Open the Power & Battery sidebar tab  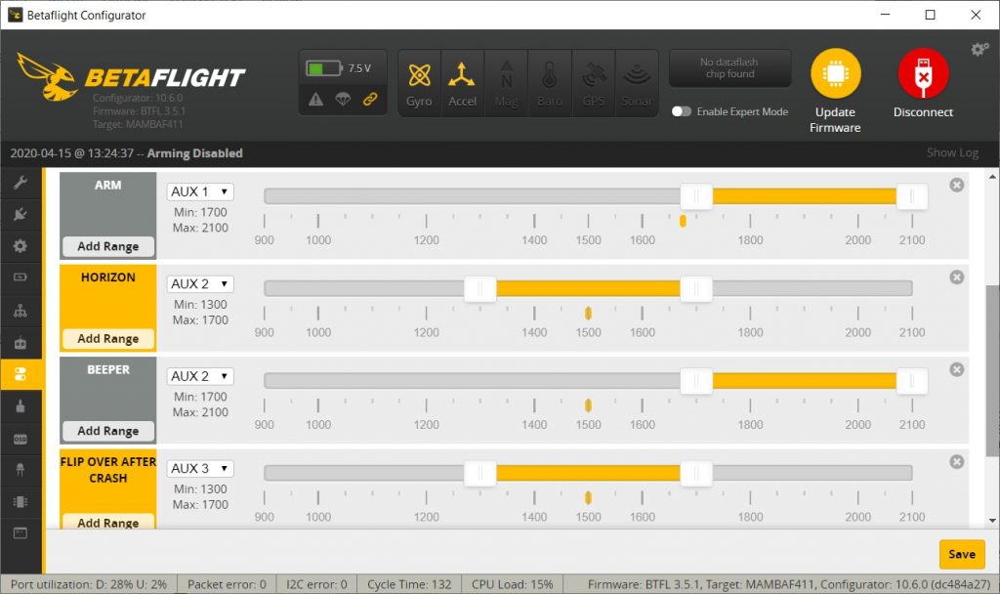[21, 277]
